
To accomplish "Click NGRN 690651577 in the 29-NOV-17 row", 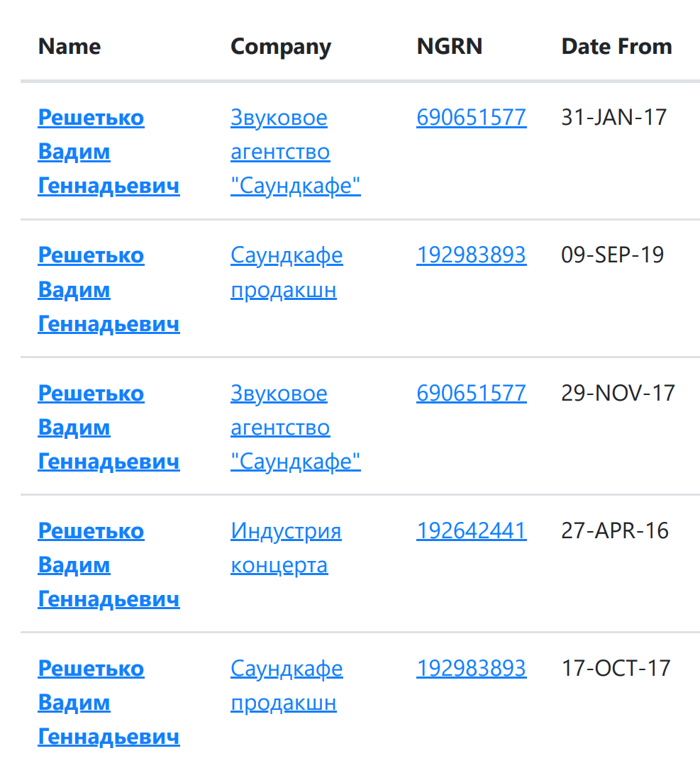I will tap(471, 392).
